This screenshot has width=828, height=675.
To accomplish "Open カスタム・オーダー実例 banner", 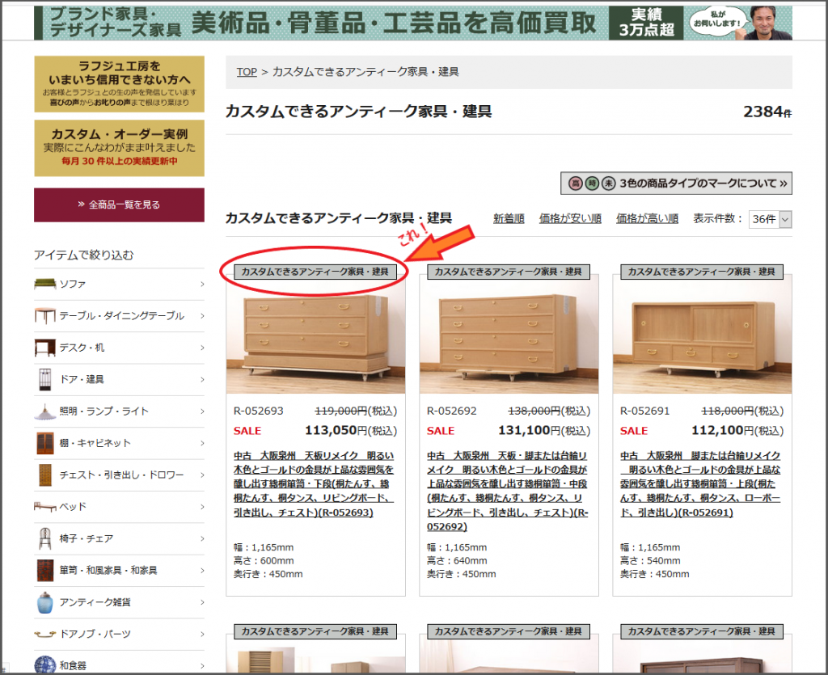I will tap(120, 148).
